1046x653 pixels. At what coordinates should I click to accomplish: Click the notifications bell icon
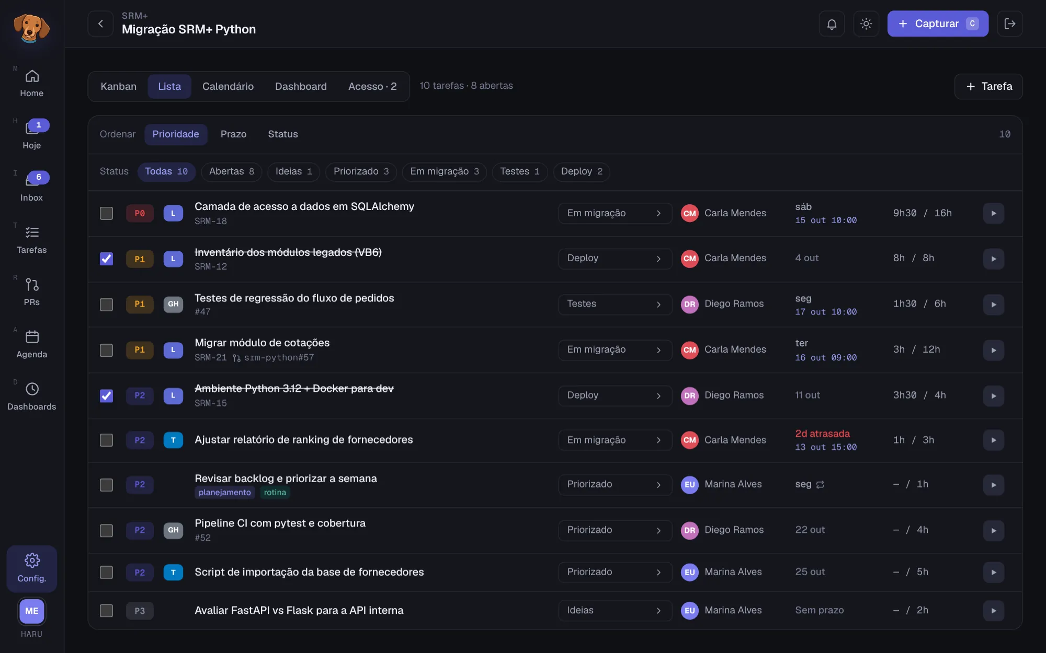pos(832,24)
